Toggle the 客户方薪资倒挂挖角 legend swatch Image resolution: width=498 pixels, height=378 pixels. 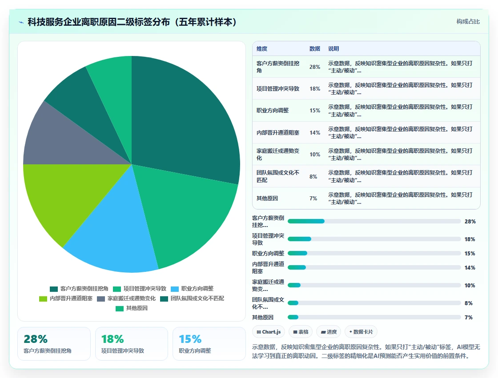click(54, 289)
